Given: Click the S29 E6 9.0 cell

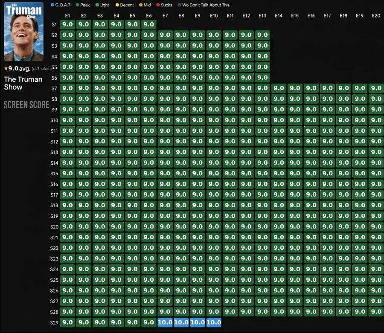Looking at the screenshot, I should point(148,322).
